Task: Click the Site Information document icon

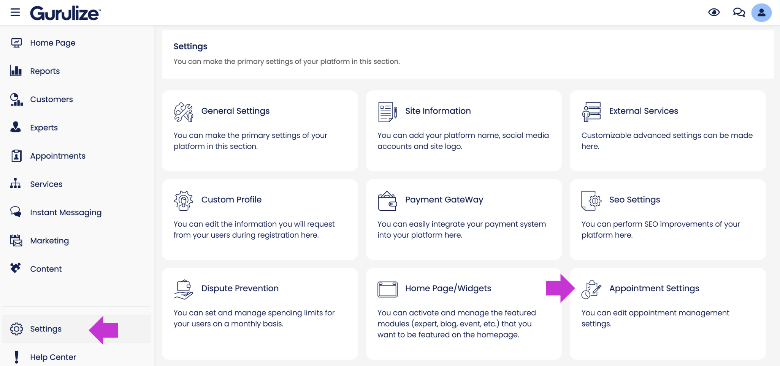Action: coord(387,112)
